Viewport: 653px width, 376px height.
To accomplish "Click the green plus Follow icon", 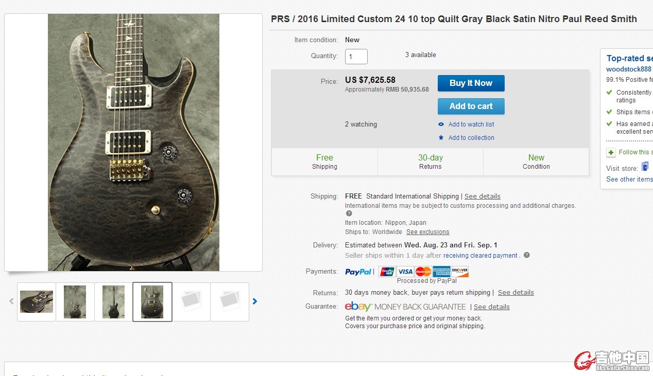I will [x=611, y=152].
